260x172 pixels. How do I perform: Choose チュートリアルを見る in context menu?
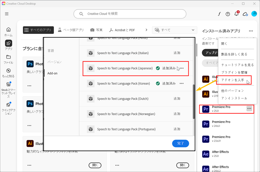click(x=237, y=65)
